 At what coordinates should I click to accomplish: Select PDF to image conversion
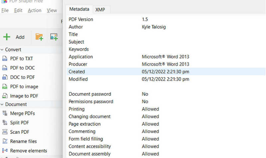point(24,86)
